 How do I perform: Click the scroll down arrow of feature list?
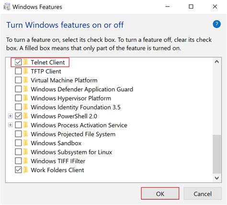[217, 178]
